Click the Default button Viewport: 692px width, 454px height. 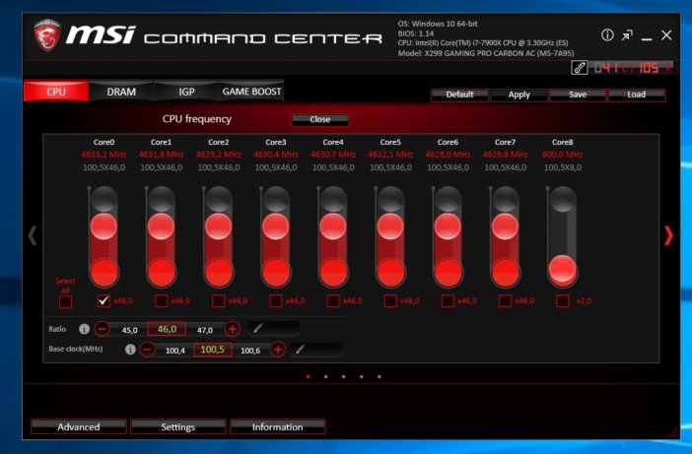459,95
